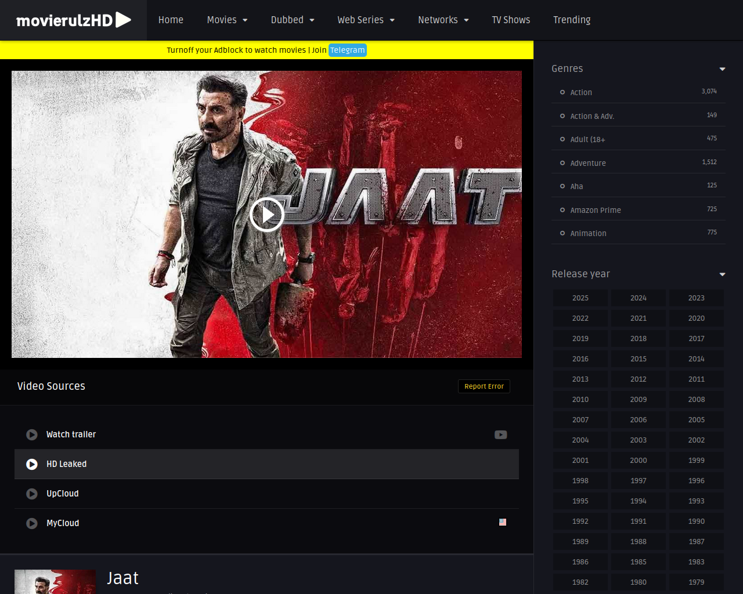Open the Movies dropdown menu

coord(227,20)
